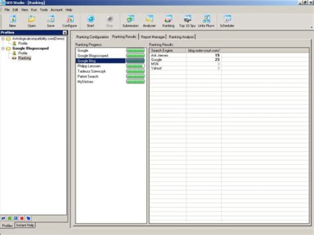Select Tadeusz Szewczyk in Ranking Progress
Image resolution: width=314 pixels, height=235 pixels.
pyautogui.click(x=92, y=71)
